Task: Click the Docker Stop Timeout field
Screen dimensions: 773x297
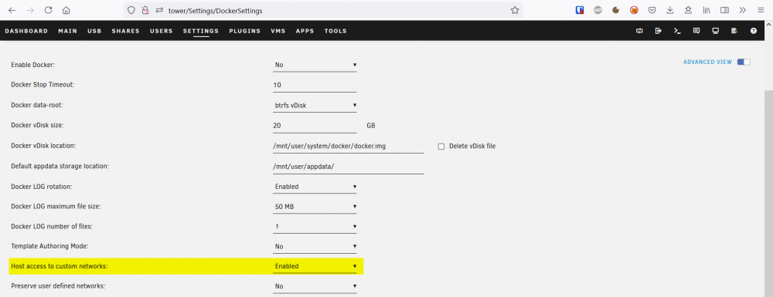Action: (x=315, y=85)
